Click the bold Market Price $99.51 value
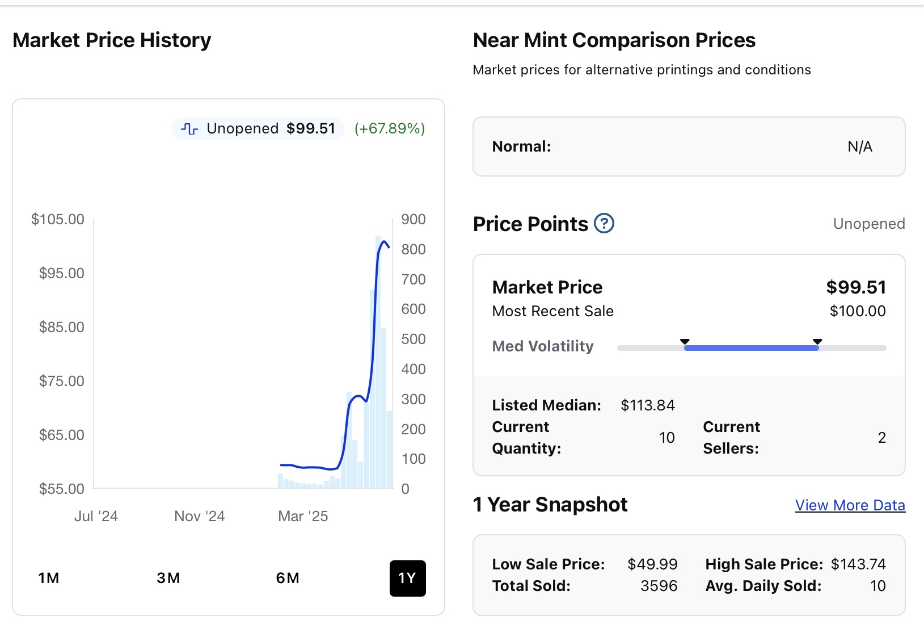The height and width of the screenshot is (629, 924). 856,287
